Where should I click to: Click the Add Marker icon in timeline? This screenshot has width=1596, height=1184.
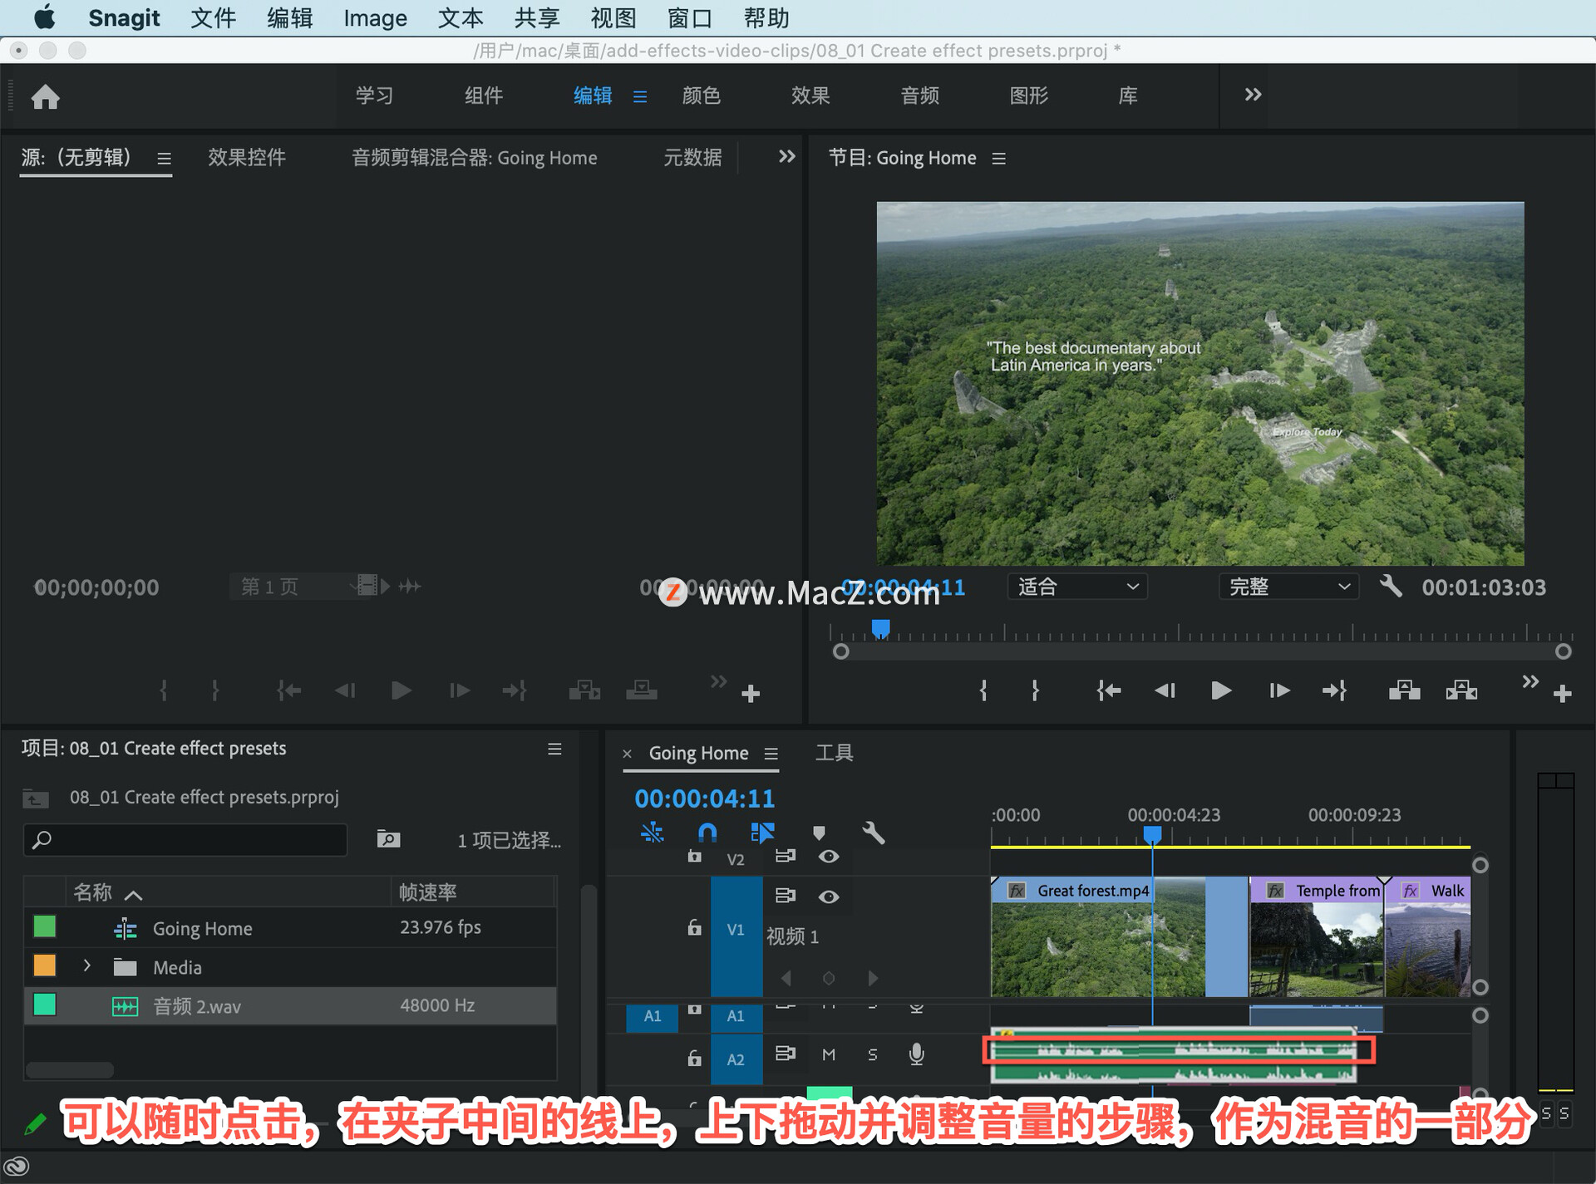[x=819, y=833]
